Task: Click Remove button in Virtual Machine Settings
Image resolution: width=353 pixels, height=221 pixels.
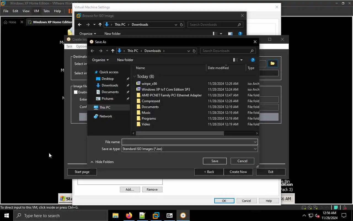Action: (152, 190)
